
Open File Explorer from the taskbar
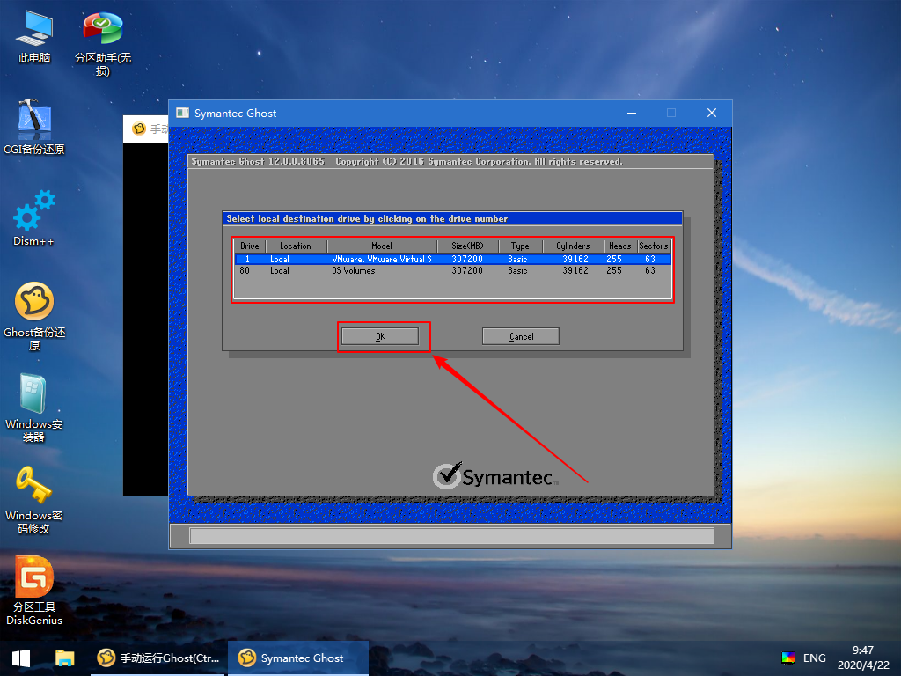click(64, 658)
